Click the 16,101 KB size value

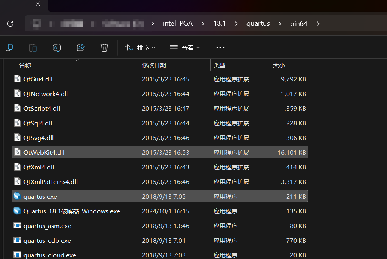tap(292, 153)
